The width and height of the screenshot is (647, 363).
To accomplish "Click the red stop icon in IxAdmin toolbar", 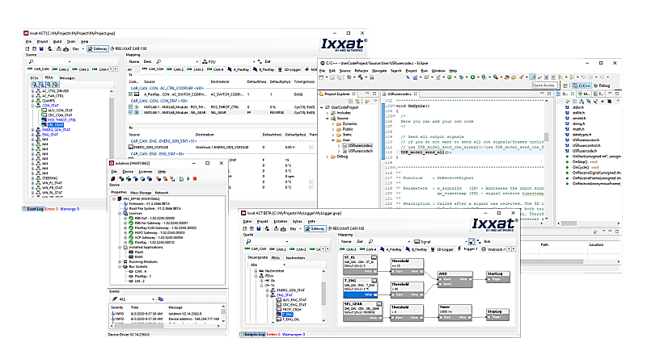I will (194, 179).
